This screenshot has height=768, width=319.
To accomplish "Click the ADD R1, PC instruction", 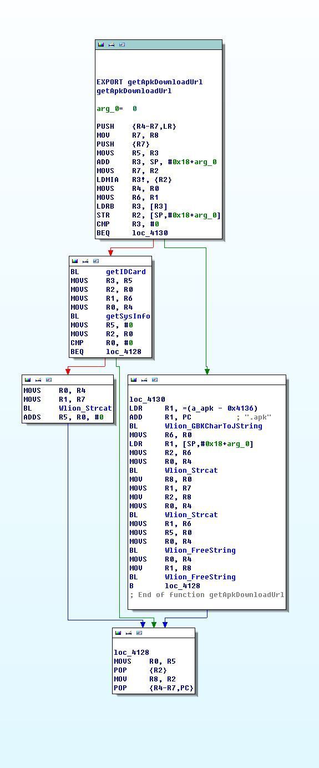I will [160, 417].
